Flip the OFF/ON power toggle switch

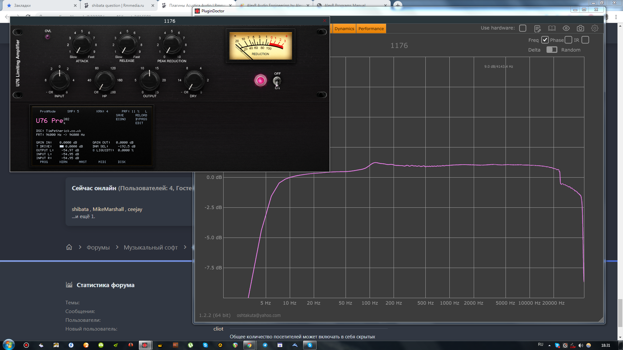pyautogui.click(x=277, y=81)
